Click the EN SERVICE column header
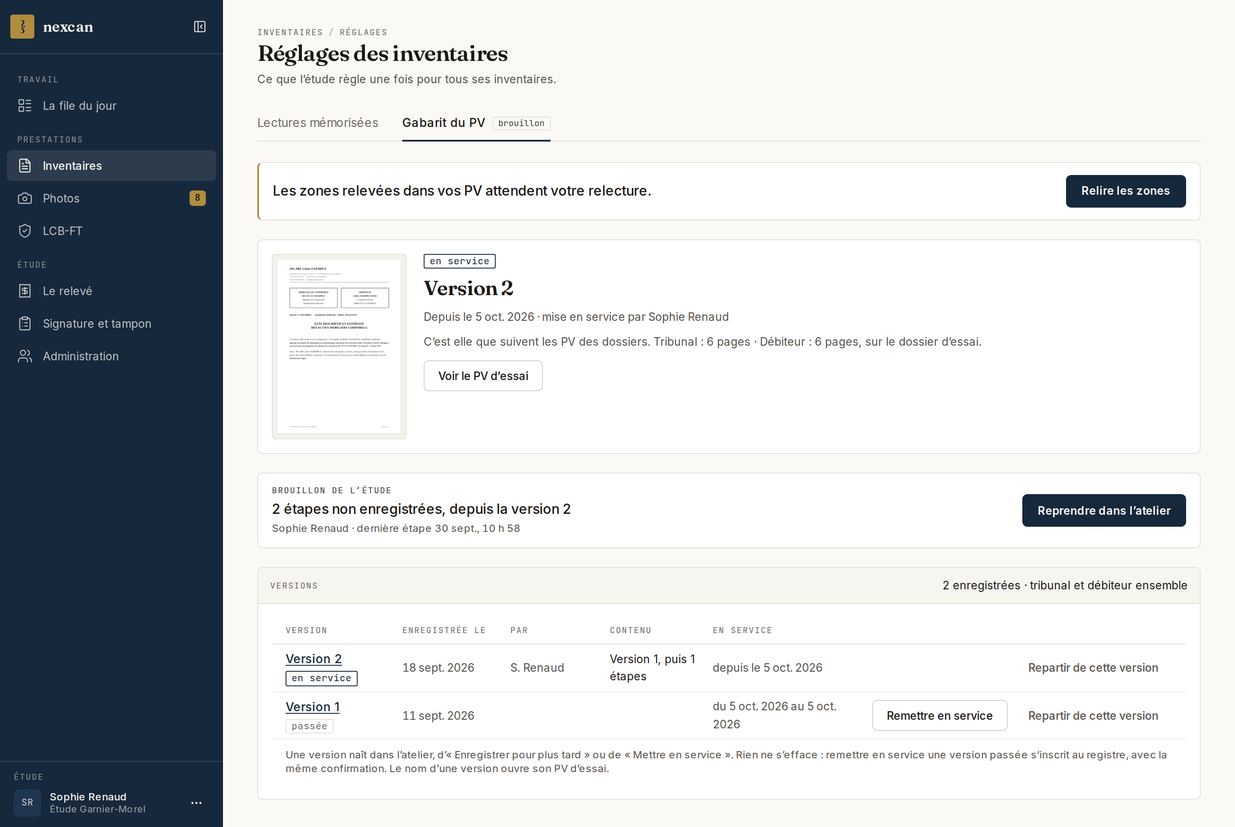The height and width of the screenshot is (827, 1235). click(742, 631)
